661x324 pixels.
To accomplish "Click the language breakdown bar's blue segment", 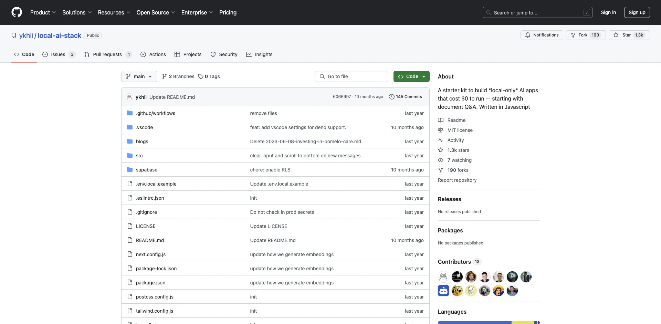I will pyautogui.click(x=474, y=323).
